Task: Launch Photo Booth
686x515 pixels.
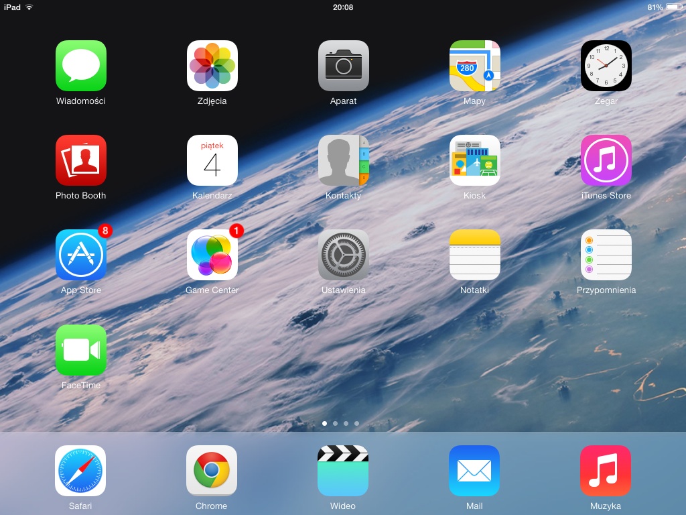Action: click(x=81, y=160)
